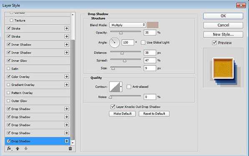
Task: Move effect down with arrow icon
Action: click(26, 149)
